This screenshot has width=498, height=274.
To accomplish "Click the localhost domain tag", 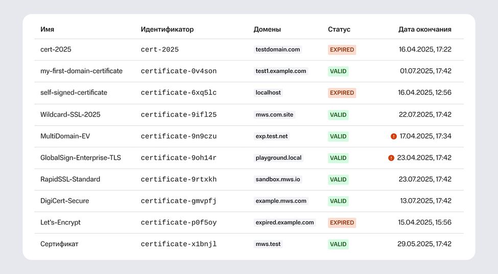I will coord(268,93).
